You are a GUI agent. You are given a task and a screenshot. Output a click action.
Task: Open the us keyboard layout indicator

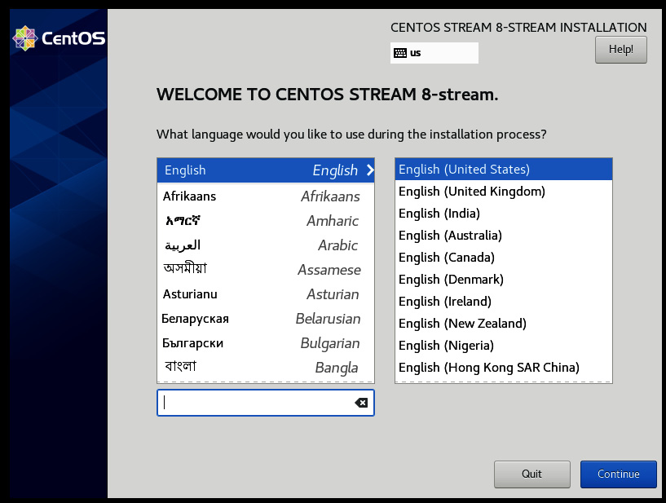pyautogui.click(x=434, y=53)
